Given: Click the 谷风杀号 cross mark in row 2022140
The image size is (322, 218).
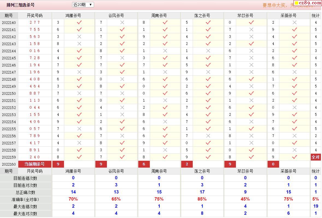Looking at the screenshot, I should tap(122, 23).
